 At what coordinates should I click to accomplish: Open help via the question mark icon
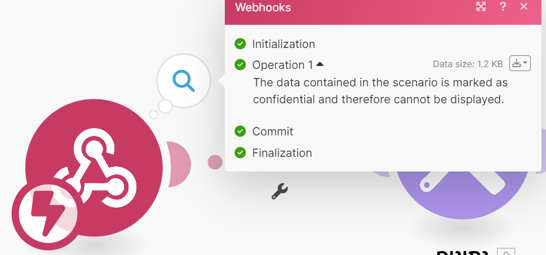pyautogui.click(x=503, y=7)
